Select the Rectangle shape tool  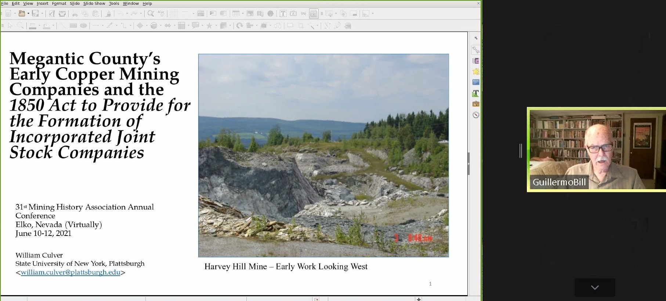point(73,26)
